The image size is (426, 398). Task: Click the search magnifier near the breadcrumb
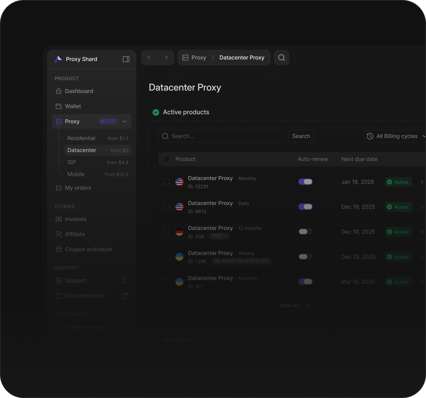click(281, 57)
